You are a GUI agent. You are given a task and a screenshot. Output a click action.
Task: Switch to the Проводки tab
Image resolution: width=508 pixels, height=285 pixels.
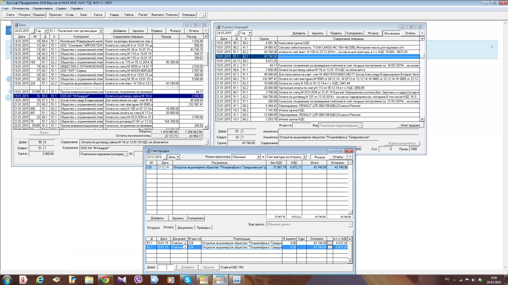pyautogui.click(x=203, y=228)
